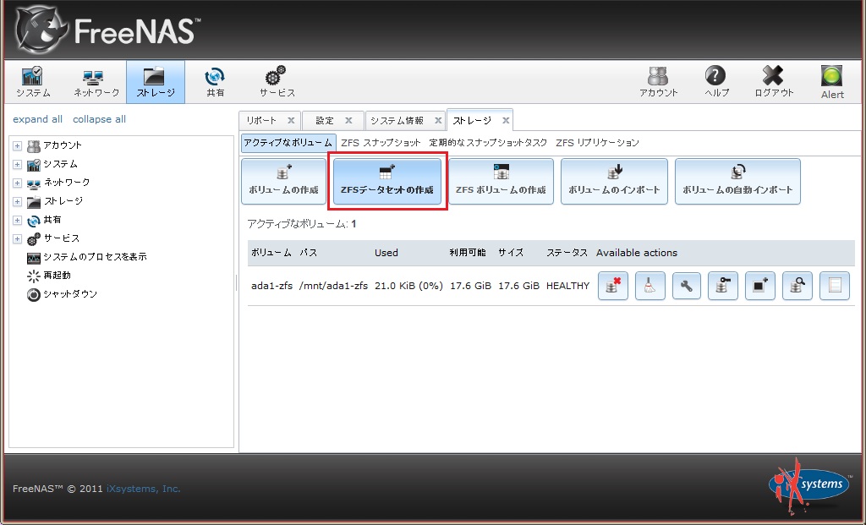This screenshot has height=525, width=866.
Task: Open the iXsystems, Inc. footer link
Action: [144, 489]
